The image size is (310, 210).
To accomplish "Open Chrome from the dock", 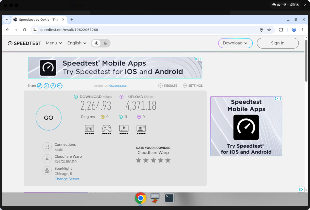I will (x=141, y=198).
